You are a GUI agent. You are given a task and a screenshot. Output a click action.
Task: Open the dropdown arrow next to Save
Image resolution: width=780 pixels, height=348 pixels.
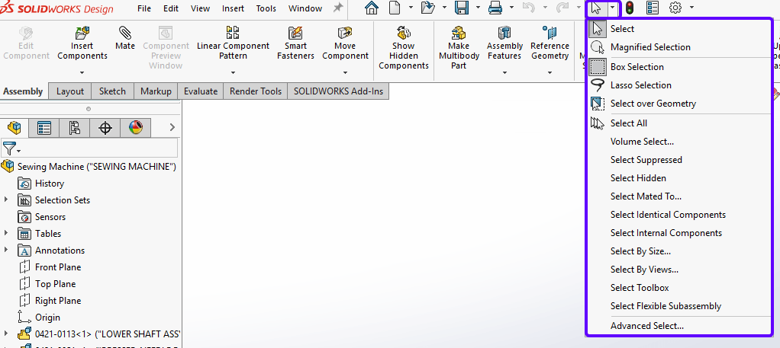(x=478, y=8)
